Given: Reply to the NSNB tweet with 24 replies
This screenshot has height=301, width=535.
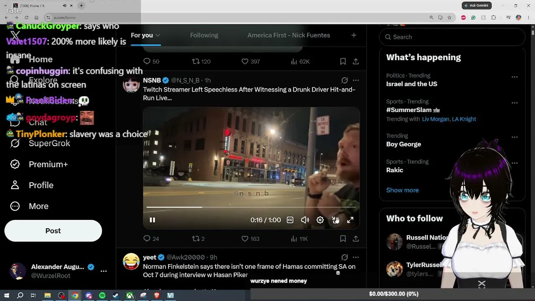Looking at the screenshot, I should (x=151, y=239).
